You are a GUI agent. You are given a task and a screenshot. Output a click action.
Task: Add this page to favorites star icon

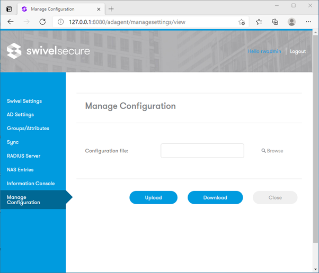click(x=242, y=22)
